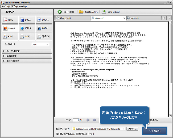Click the サムネイル thumbnail view label
Image resolution: width=173 pixels, height=138 pixels.
point(153,120)
